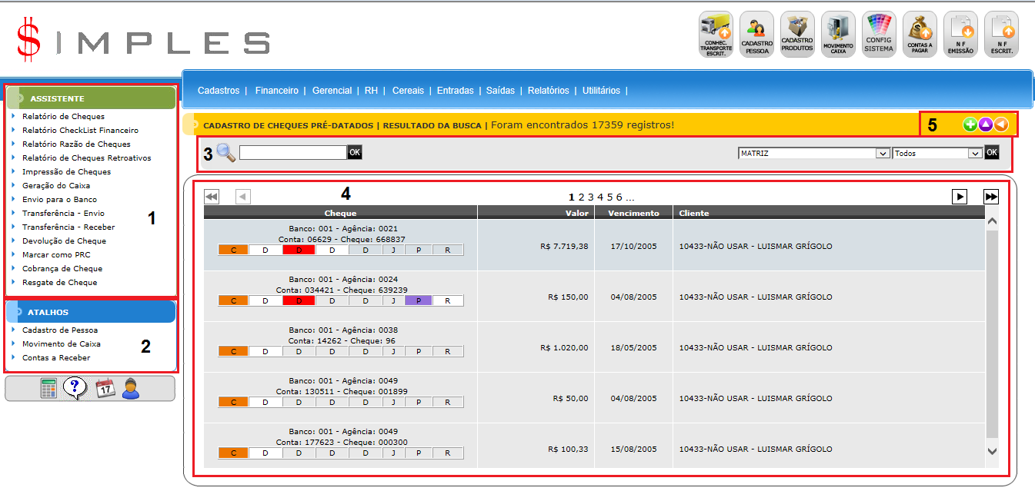
Task: Open Relatório de Cheques link
Action: (x=63, y=117)
